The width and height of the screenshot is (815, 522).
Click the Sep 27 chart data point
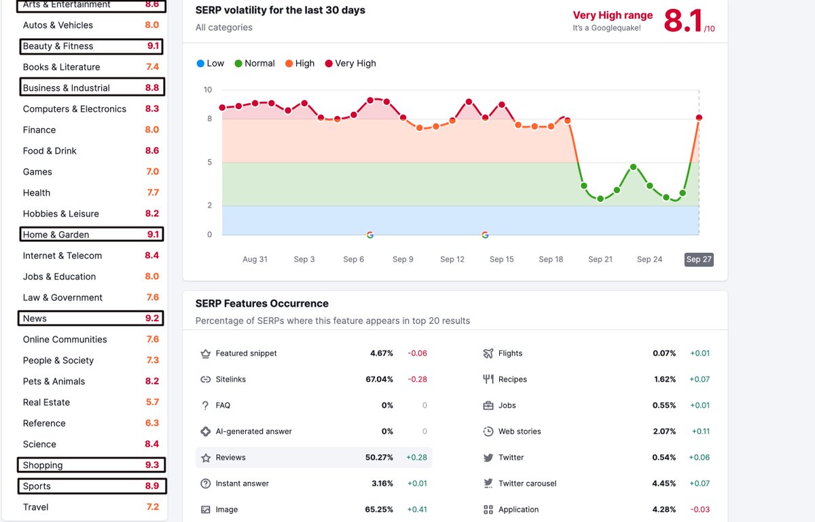(699, 118)
